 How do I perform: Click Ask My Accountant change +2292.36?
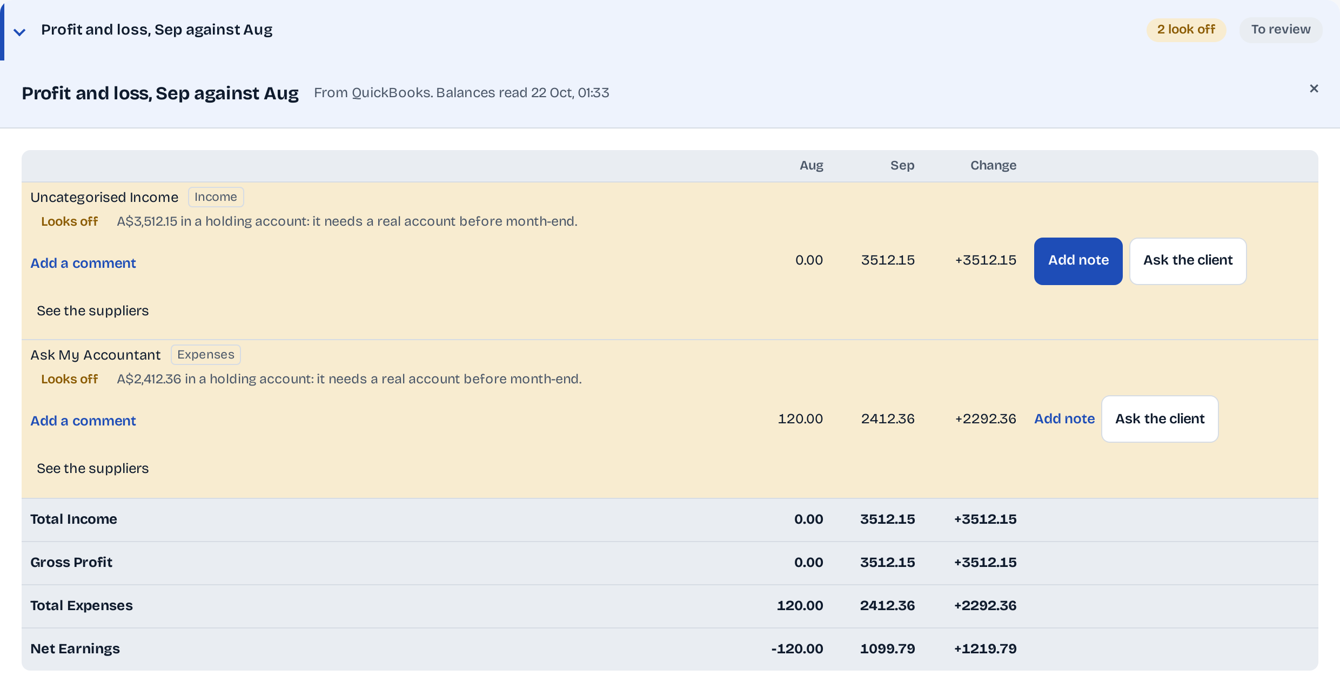click(x=986, y=418)
